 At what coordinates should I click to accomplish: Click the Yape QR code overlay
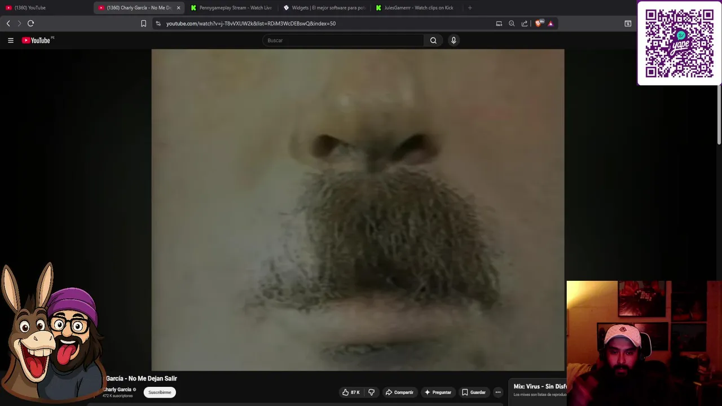679,43
